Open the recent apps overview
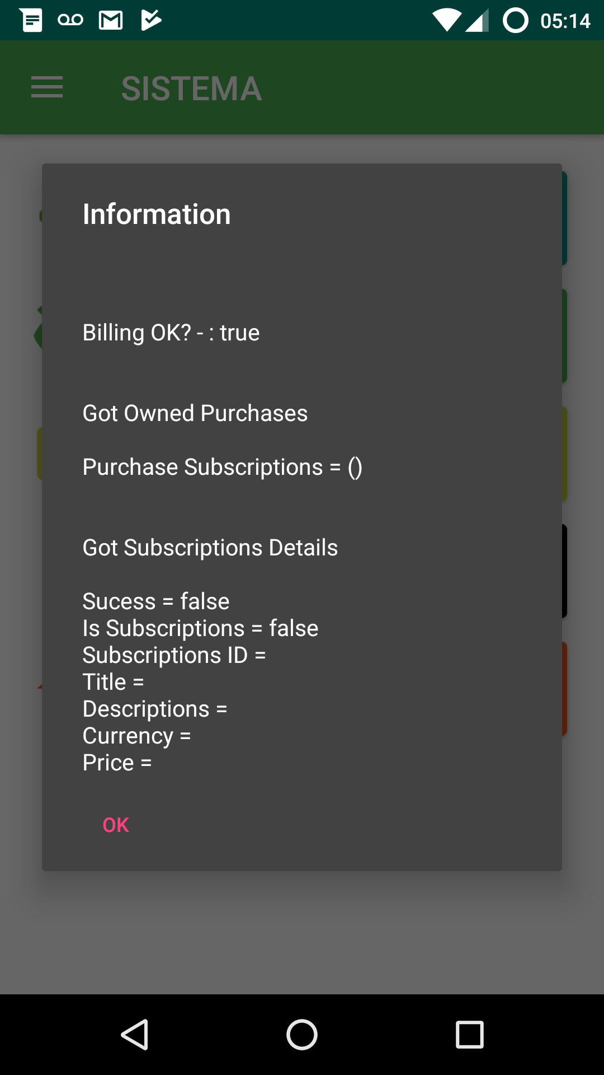604x1075 pixels. [469, 1034]
